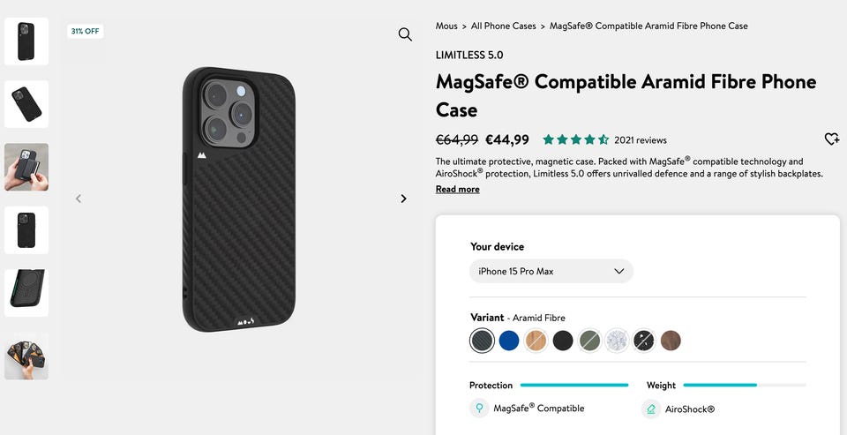Select the Aramid Fibre variant swatch
Screen dimensions: 847x435
click(482, 341)
